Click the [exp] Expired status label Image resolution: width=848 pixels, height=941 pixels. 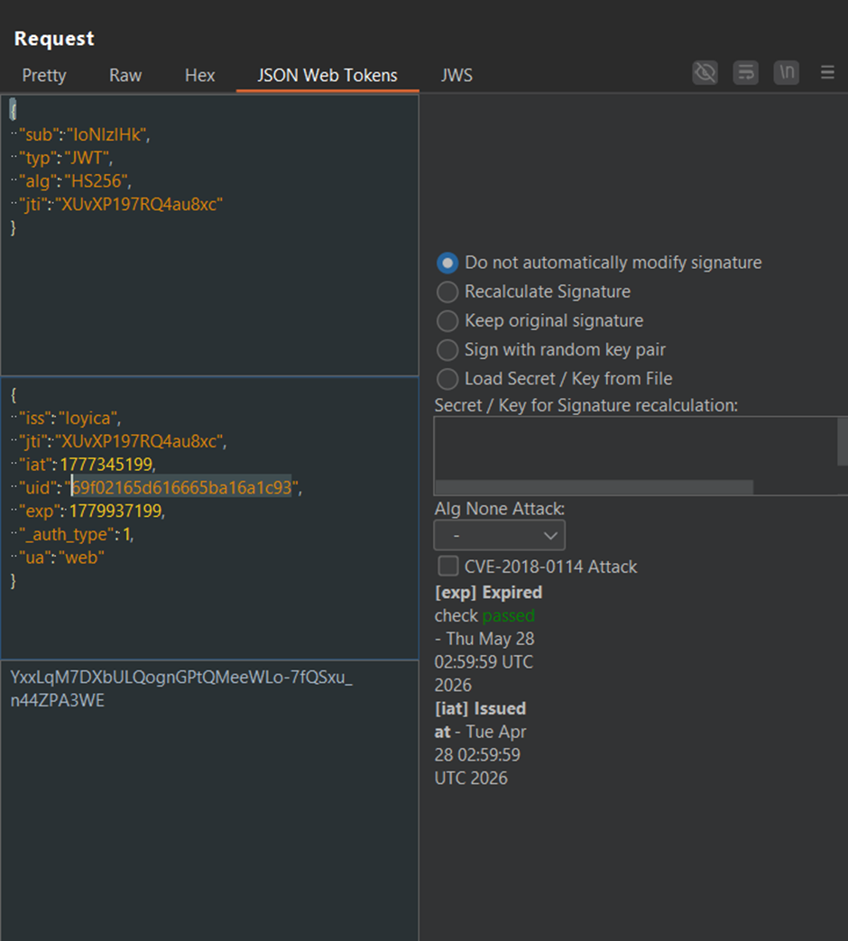(x=489, y=593)
